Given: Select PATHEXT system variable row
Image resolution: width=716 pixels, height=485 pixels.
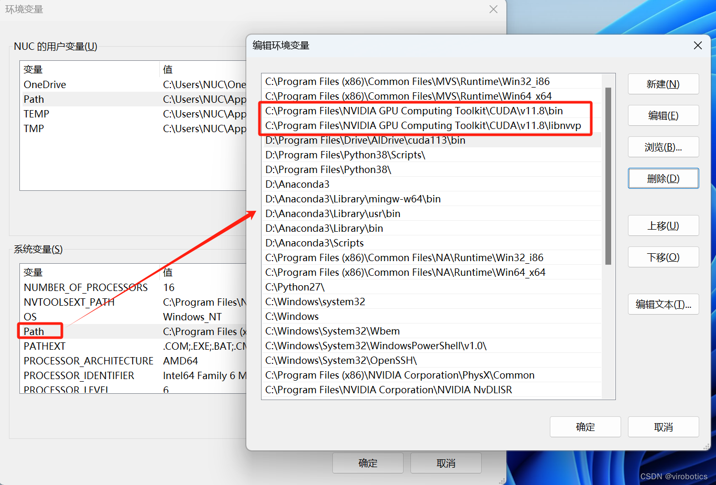Looking at the screenshot, I should click(x=133, y=346).
